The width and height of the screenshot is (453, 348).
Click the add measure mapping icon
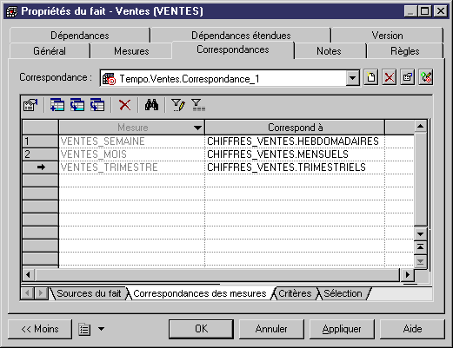[57, 105]
